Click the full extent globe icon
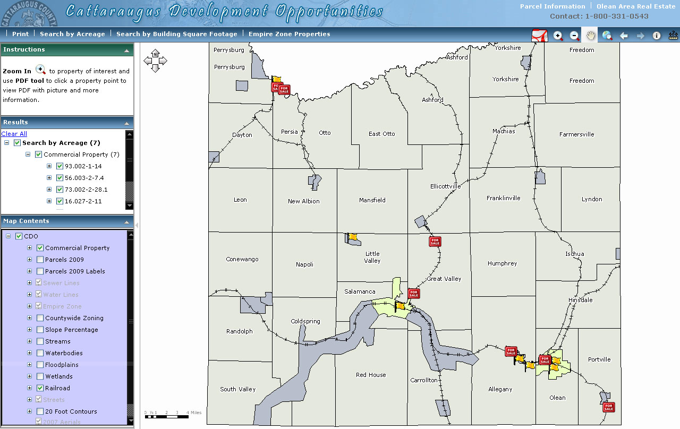The width and height of the screenshot is (680, 429). pos(607,36)
